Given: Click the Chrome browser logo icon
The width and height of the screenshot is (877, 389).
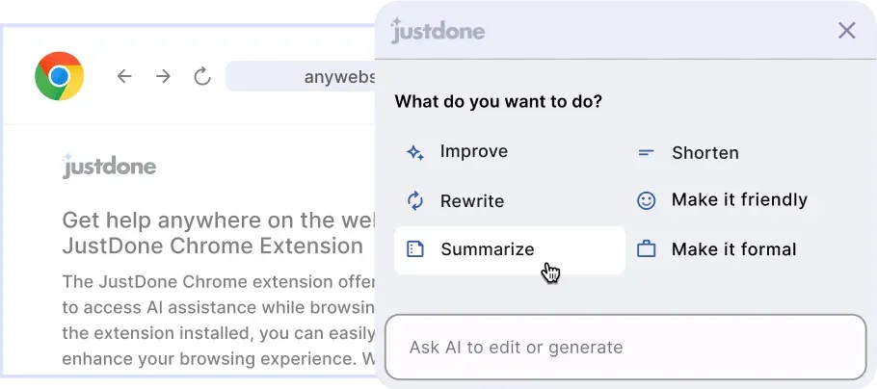Looking at the screenshot, I should pos(60,76).
